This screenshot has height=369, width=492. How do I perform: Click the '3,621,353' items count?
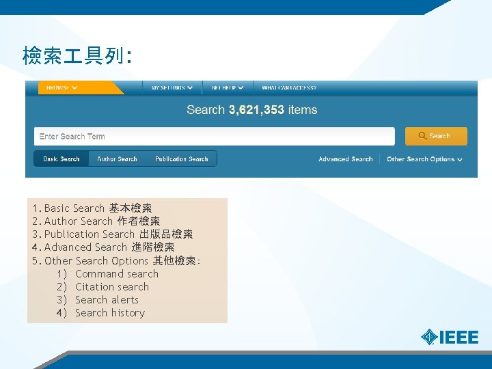point(256,110)
